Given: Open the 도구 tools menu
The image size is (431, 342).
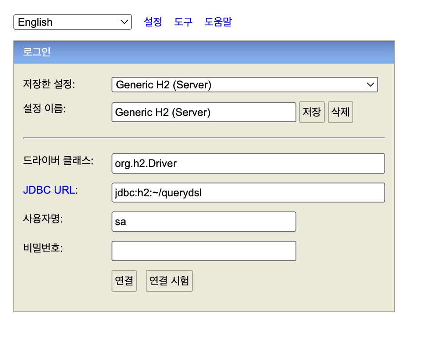Looking at the screenshot, I should coord(184,22).
